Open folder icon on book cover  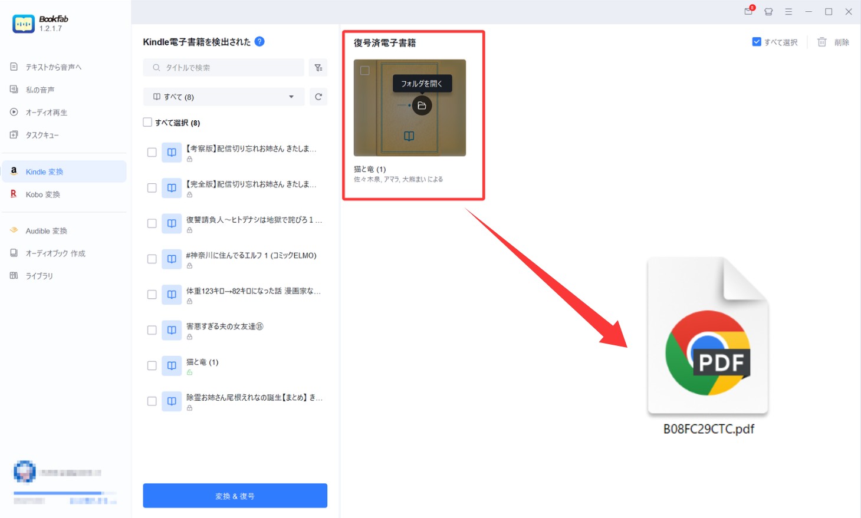point(422,106)
